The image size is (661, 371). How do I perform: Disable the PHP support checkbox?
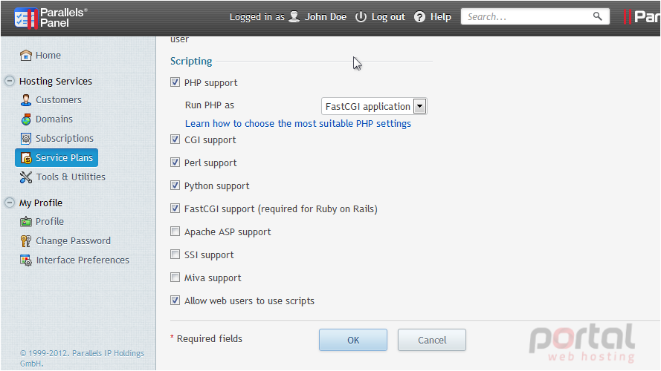click(175, 82)
